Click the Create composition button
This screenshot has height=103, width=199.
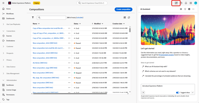click(x=123, y=9)
